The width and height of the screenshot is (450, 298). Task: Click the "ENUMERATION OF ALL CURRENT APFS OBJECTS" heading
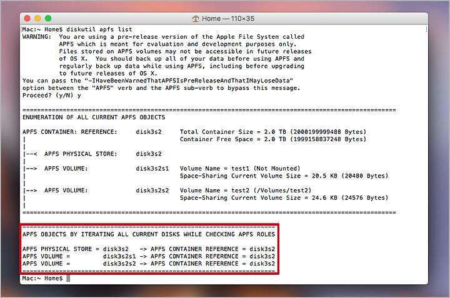click(x=94, y=117)
